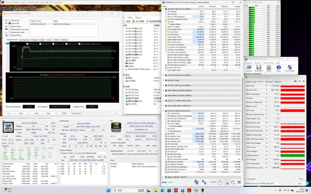Uncheck the Stress FPU checkbox
This screenshot has height=194, width=311.
coord(10,24)
